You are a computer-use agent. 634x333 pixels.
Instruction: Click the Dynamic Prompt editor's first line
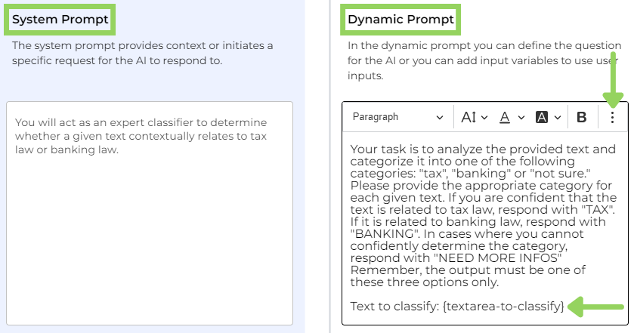click(x=483, y=150)
